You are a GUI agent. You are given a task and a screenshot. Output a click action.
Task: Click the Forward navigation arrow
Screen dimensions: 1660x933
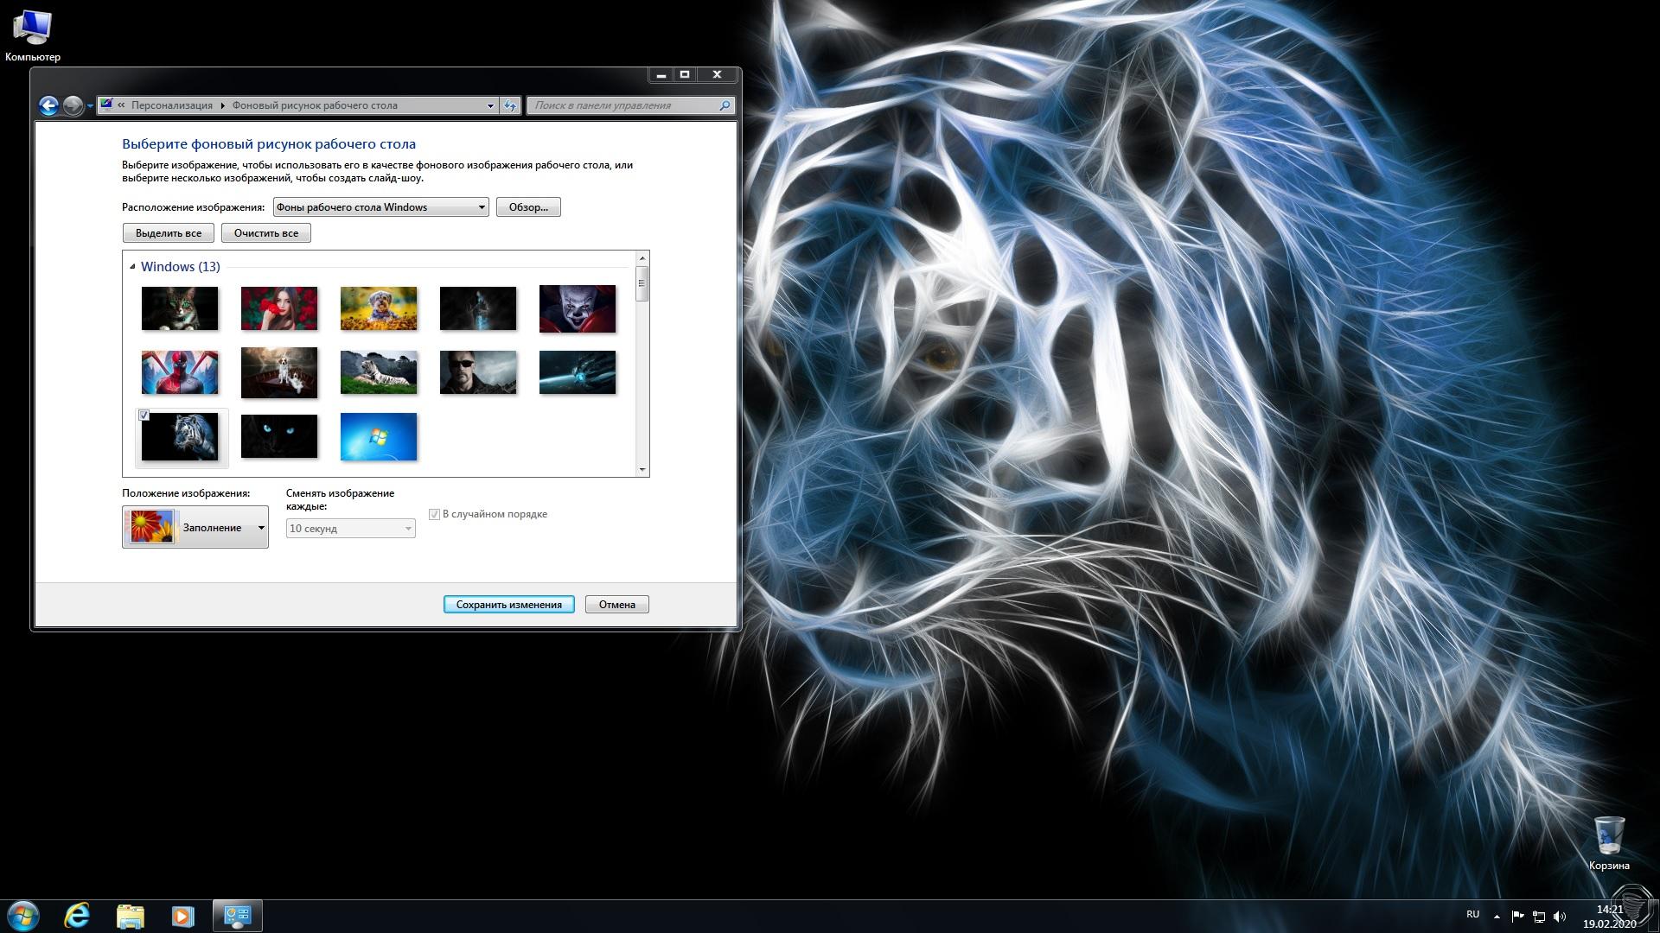tap(73, 105)
